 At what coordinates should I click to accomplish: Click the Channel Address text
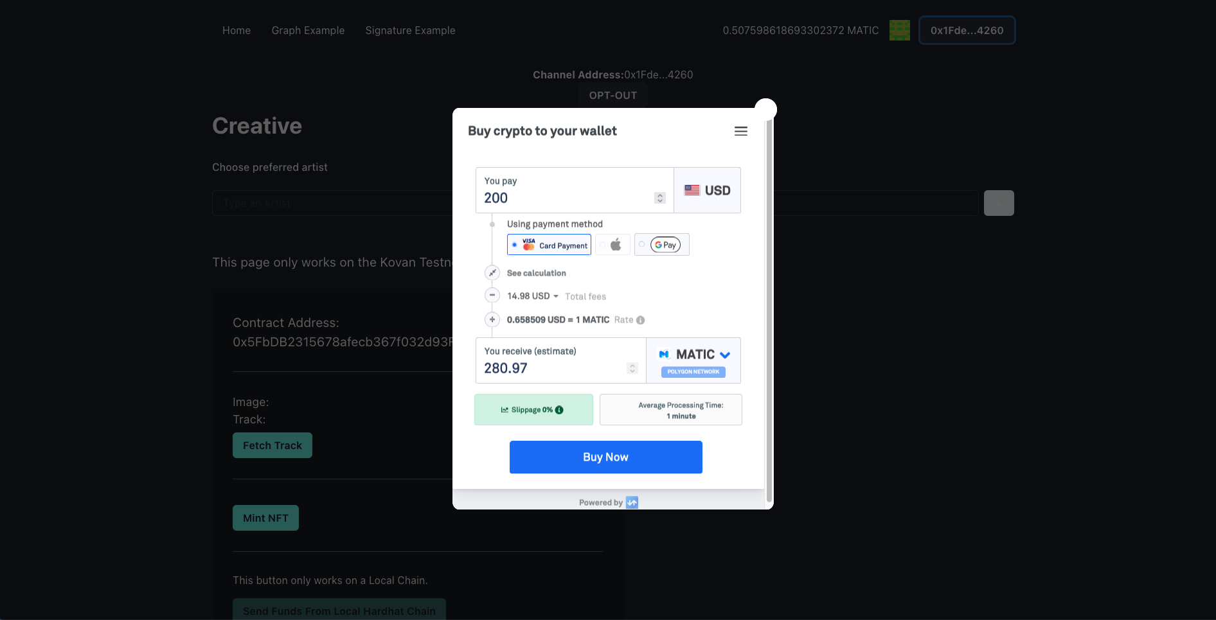click(x=612, y=75)
